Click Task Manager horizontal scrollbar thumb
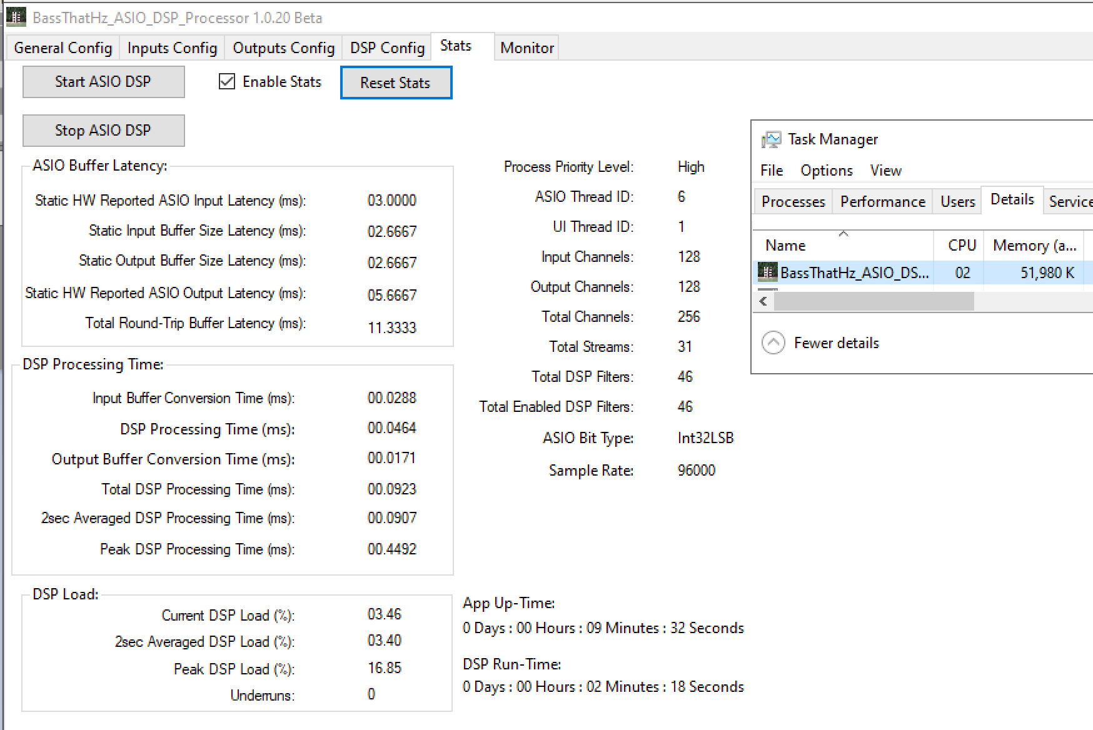This screenshot has height=730, width=1093. point(874,301)
